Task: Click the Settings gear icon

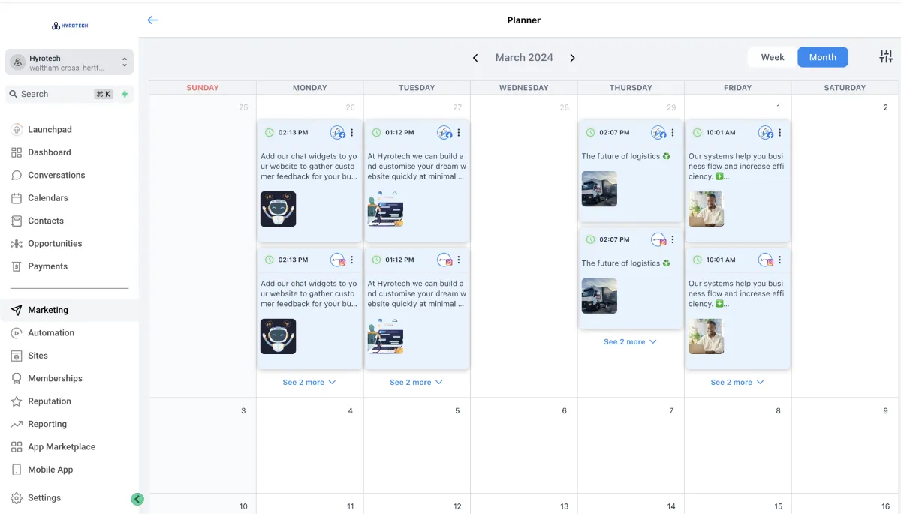Action: click(17, 498)
